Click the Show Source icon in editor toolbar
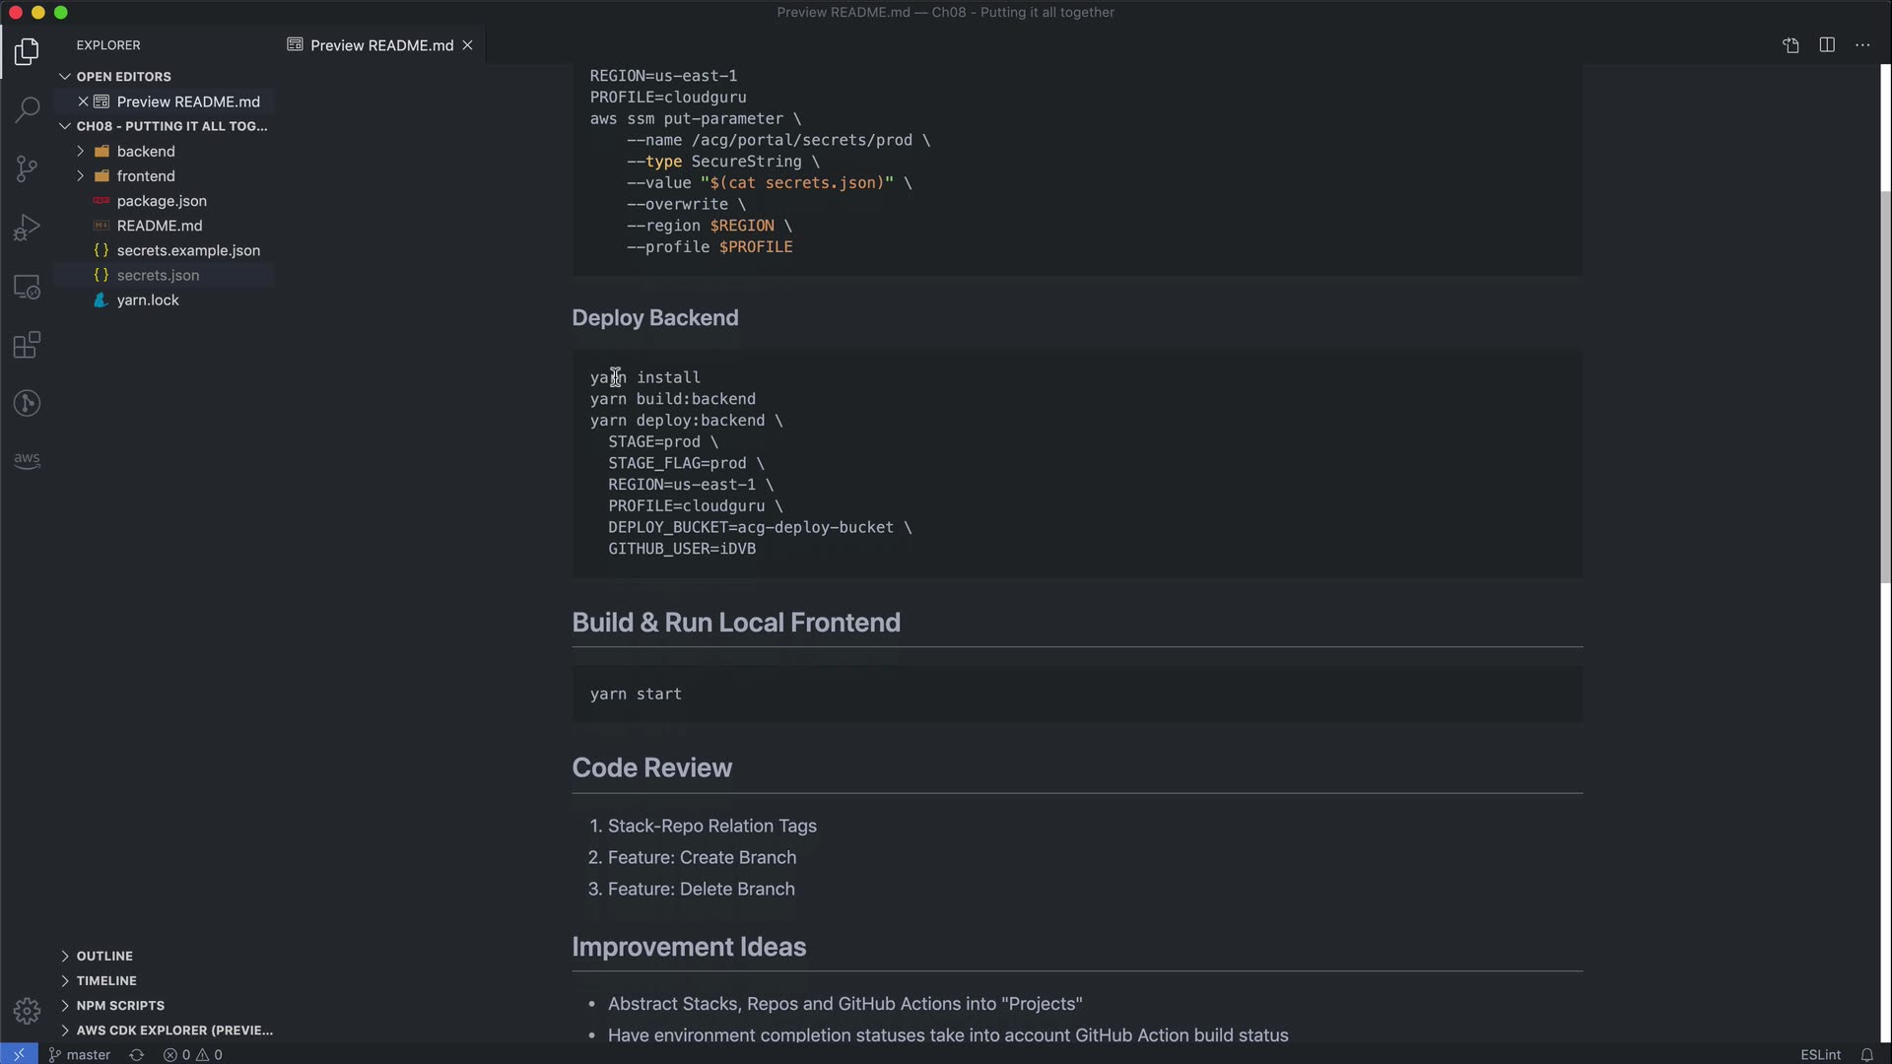The height and width of the screenshot is (1064, 1892). coord(1791,45)
